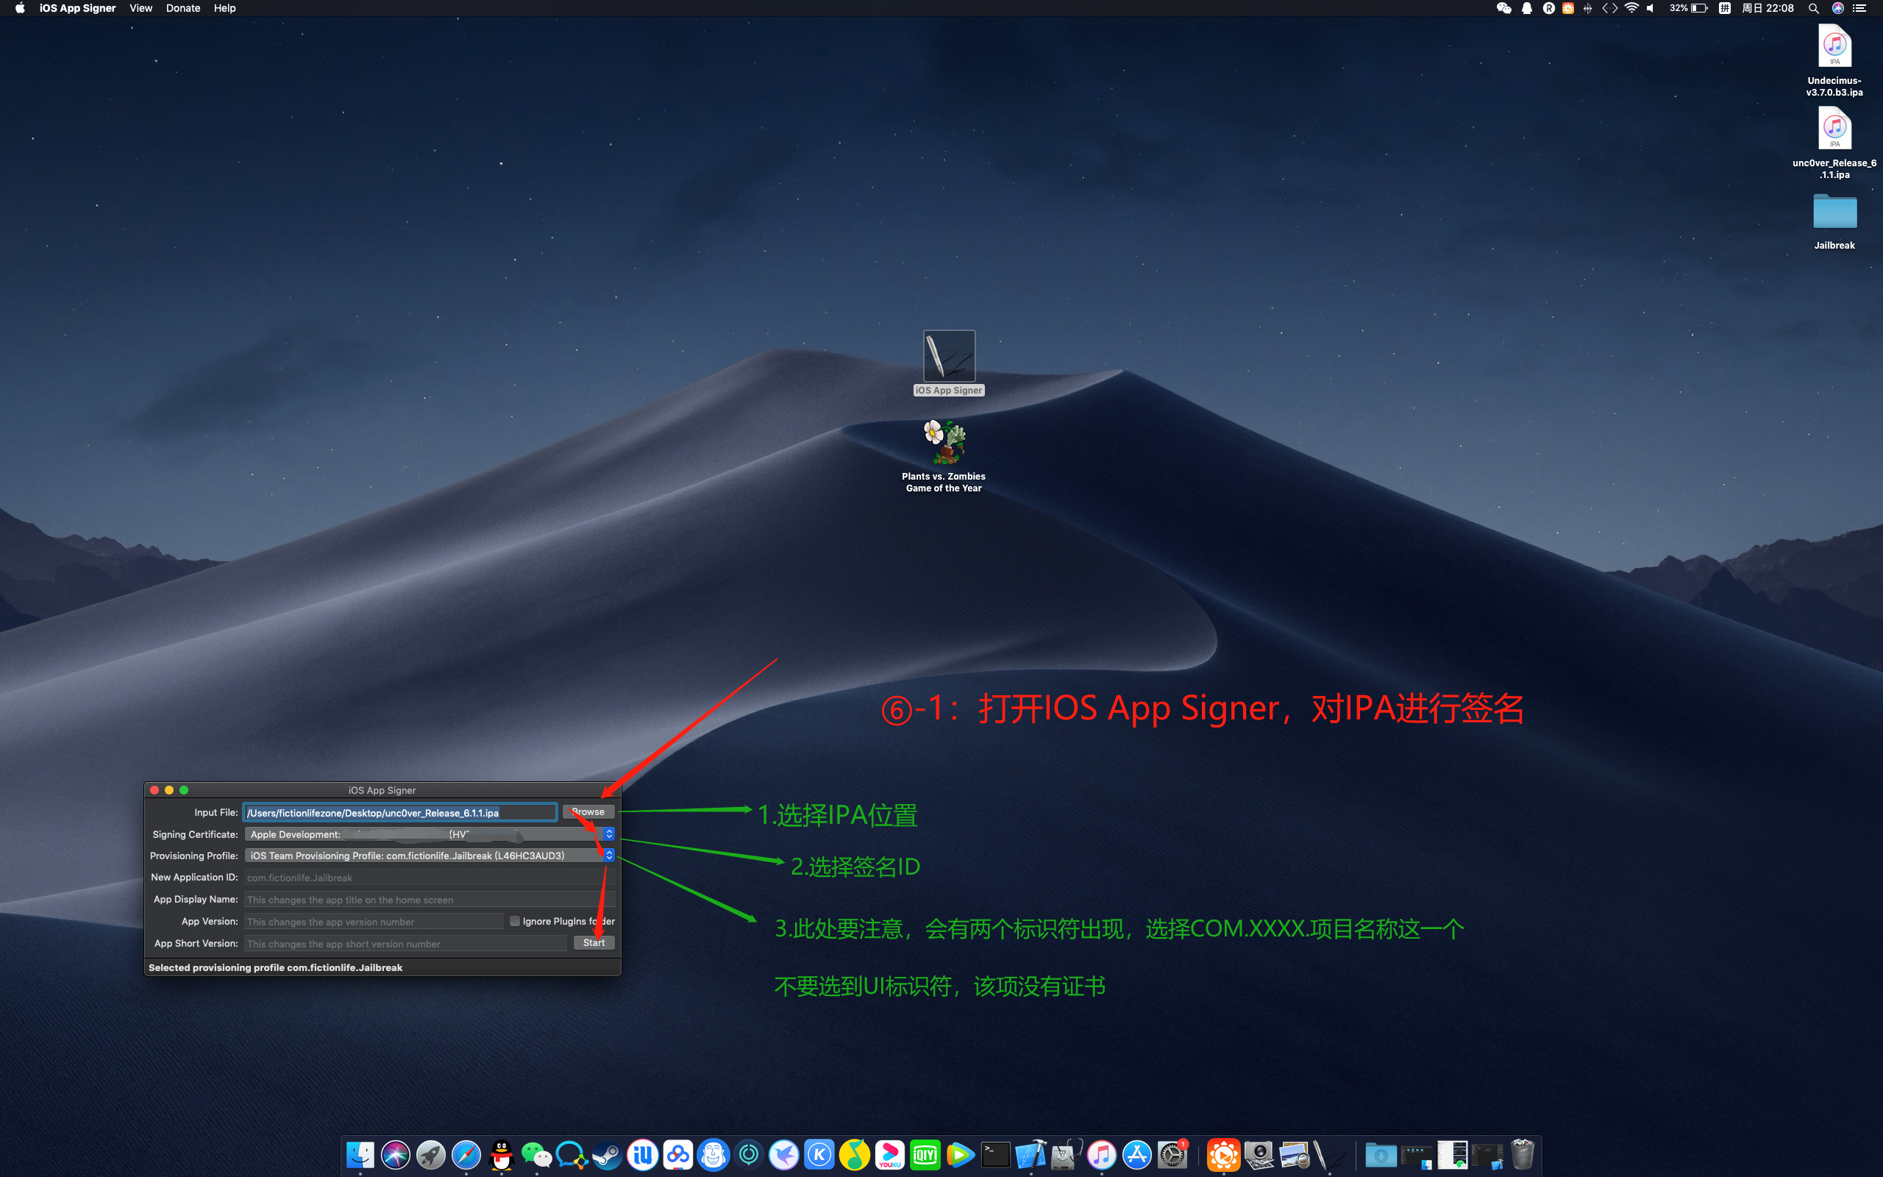
Task: Open the Jailbreak folder on desktop
Action: [1832, 216]
